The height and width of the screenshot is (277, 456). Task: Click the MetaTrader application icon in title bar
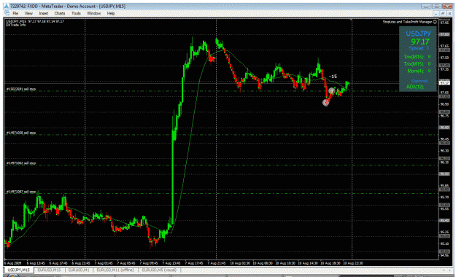click(x=6, y=6)
